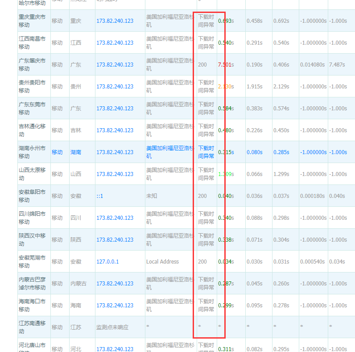This screenshot has width=355, height=352.
Task: Click the 0.040s total time in 安徽阜阳市移动 row
Action: (226, 196)
